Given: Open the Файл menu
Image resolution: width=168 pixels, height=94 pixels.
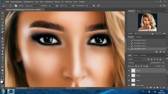Looking at the screenshot, I should pyautogui.click(x=7, y=2).
